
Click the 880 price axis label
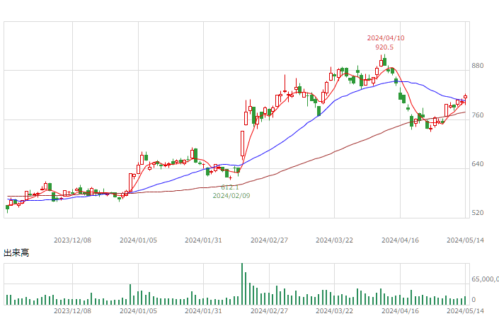(x=477, y=66)
